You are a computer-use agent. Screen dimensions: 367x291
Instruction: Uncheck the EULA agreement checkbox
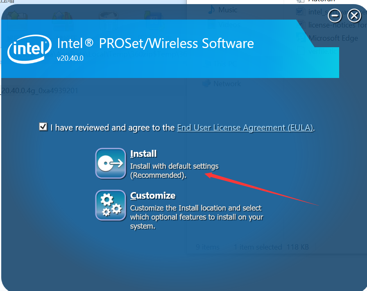point(43,127)
